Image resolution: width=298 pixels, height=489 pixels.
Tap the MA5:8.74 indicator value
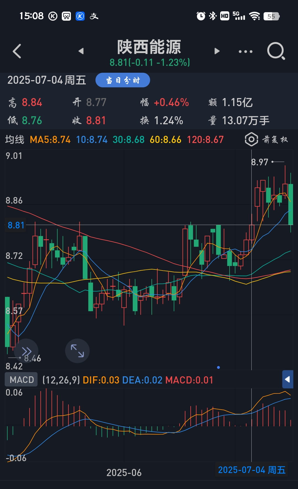50,140
